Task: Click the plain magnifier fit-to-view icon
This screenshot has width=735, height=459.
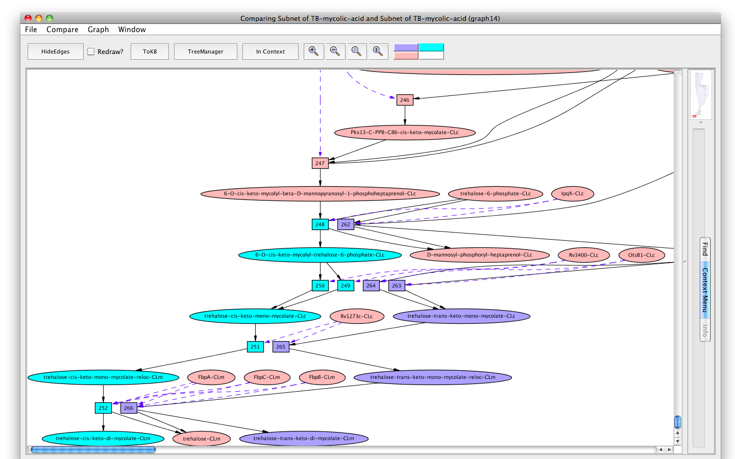Action: [x=356, y=52]
